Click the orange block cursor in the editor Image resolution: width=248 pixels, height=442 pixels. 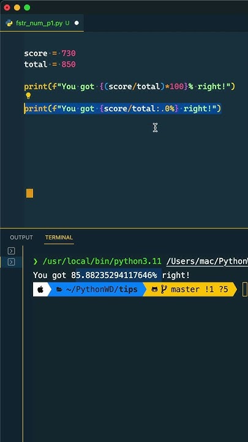[x=29, y=193]
